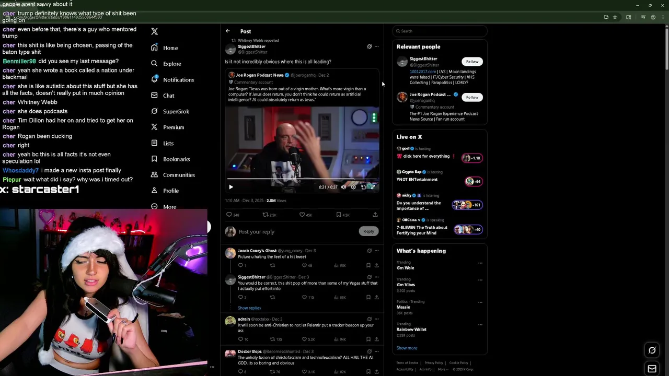Toggle picture-in-picture on the video
Screen dimensions: 669x376
[363, 187]
